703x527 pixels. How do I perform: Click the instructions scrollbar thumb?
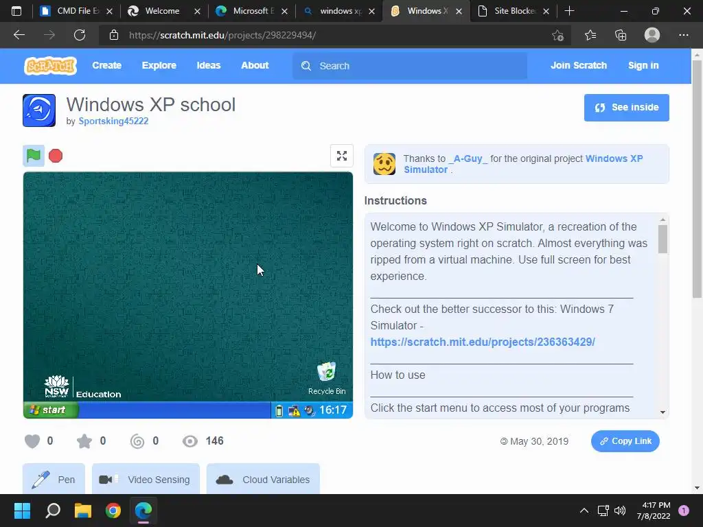point(662,239)
